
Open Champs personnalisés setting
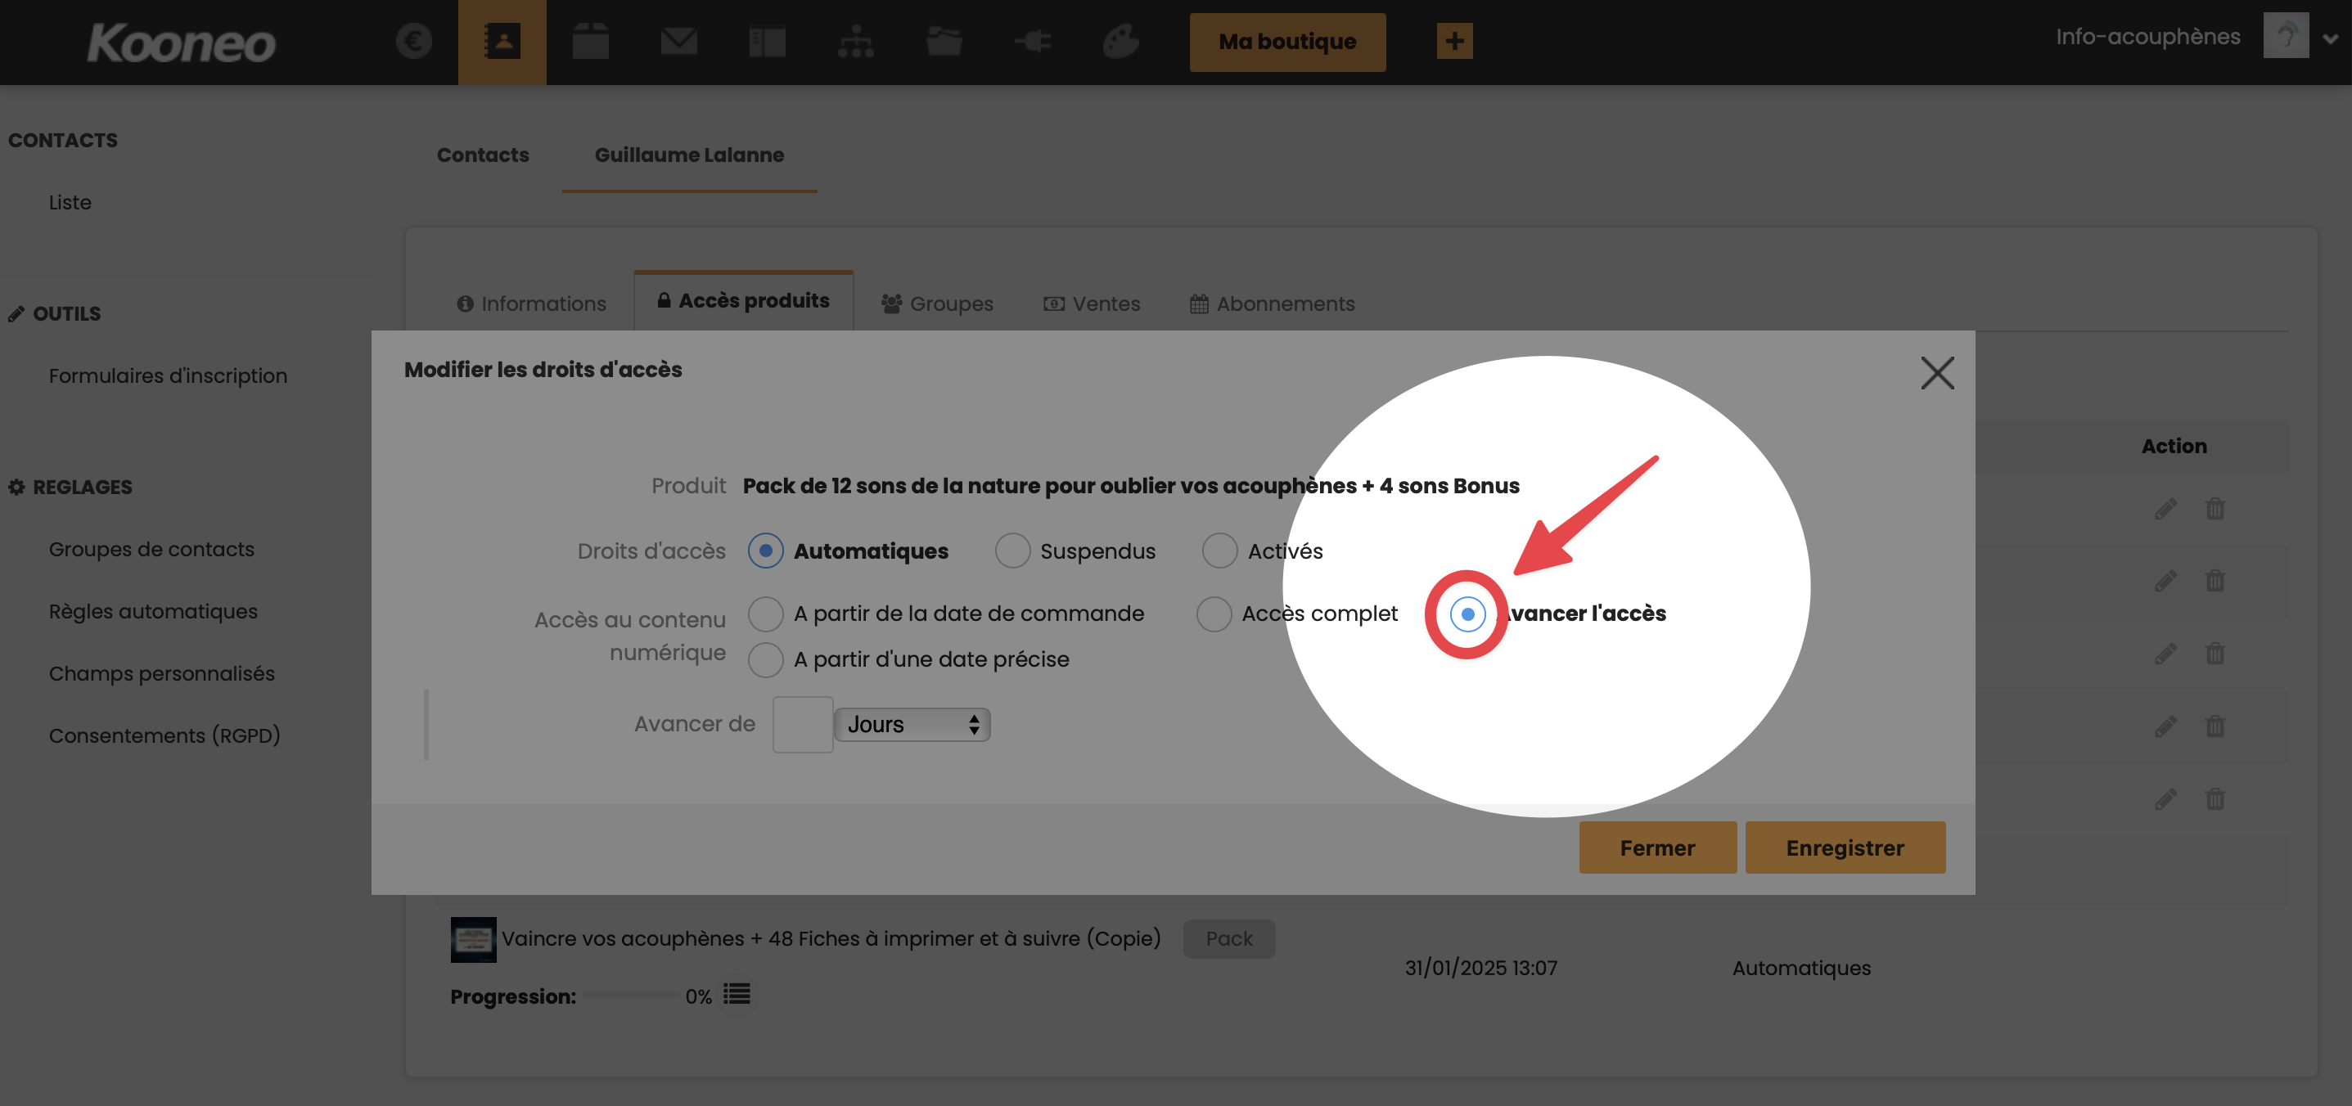click(x=161, y=673)
